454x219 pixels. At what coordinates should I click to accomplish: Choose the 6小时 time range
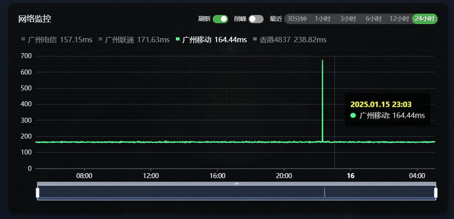(373, 19)
